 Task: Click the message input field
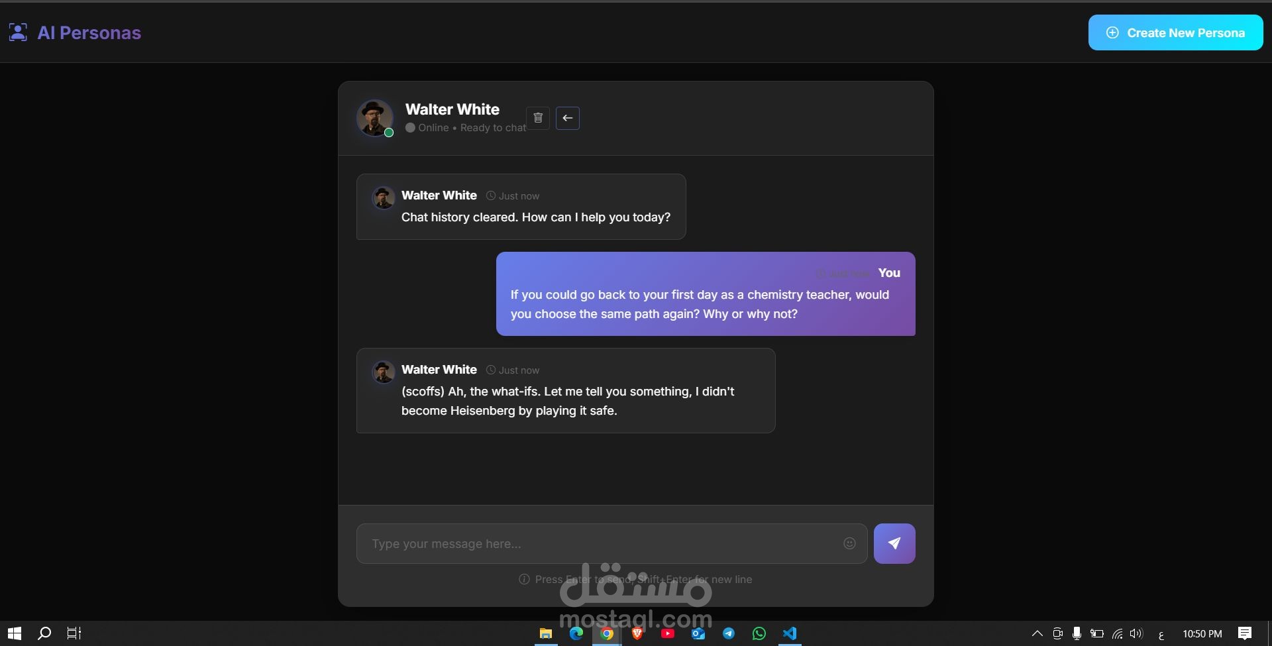pyautogui.click(x=611, y=544)
